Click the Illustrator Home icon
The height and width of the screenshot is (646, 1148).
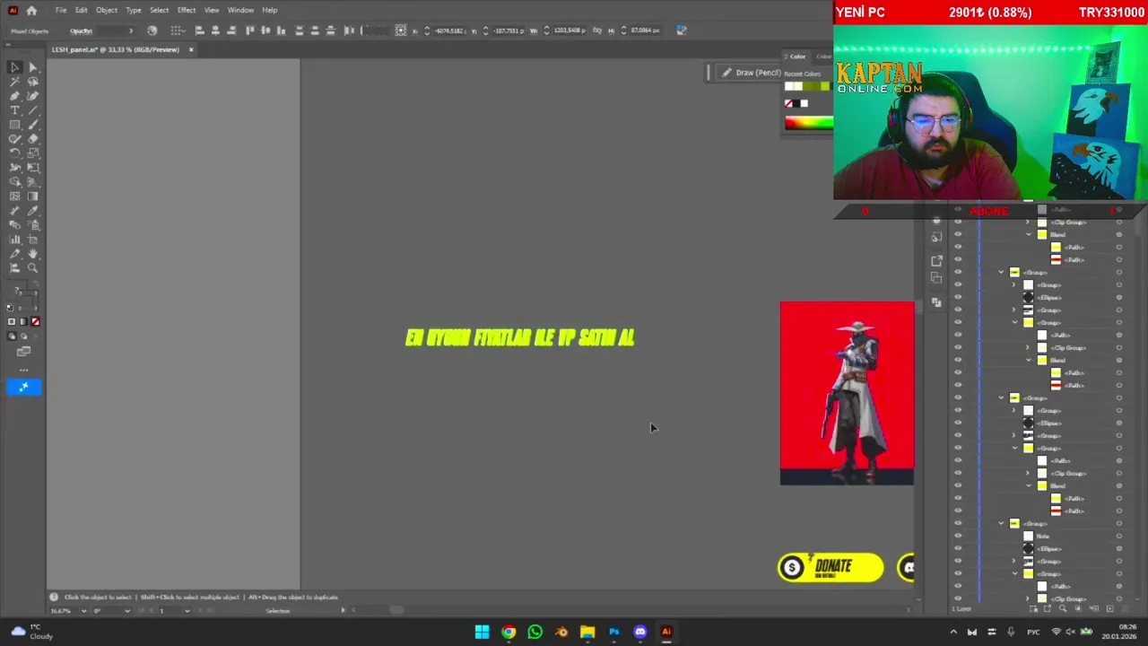[31, 10]
